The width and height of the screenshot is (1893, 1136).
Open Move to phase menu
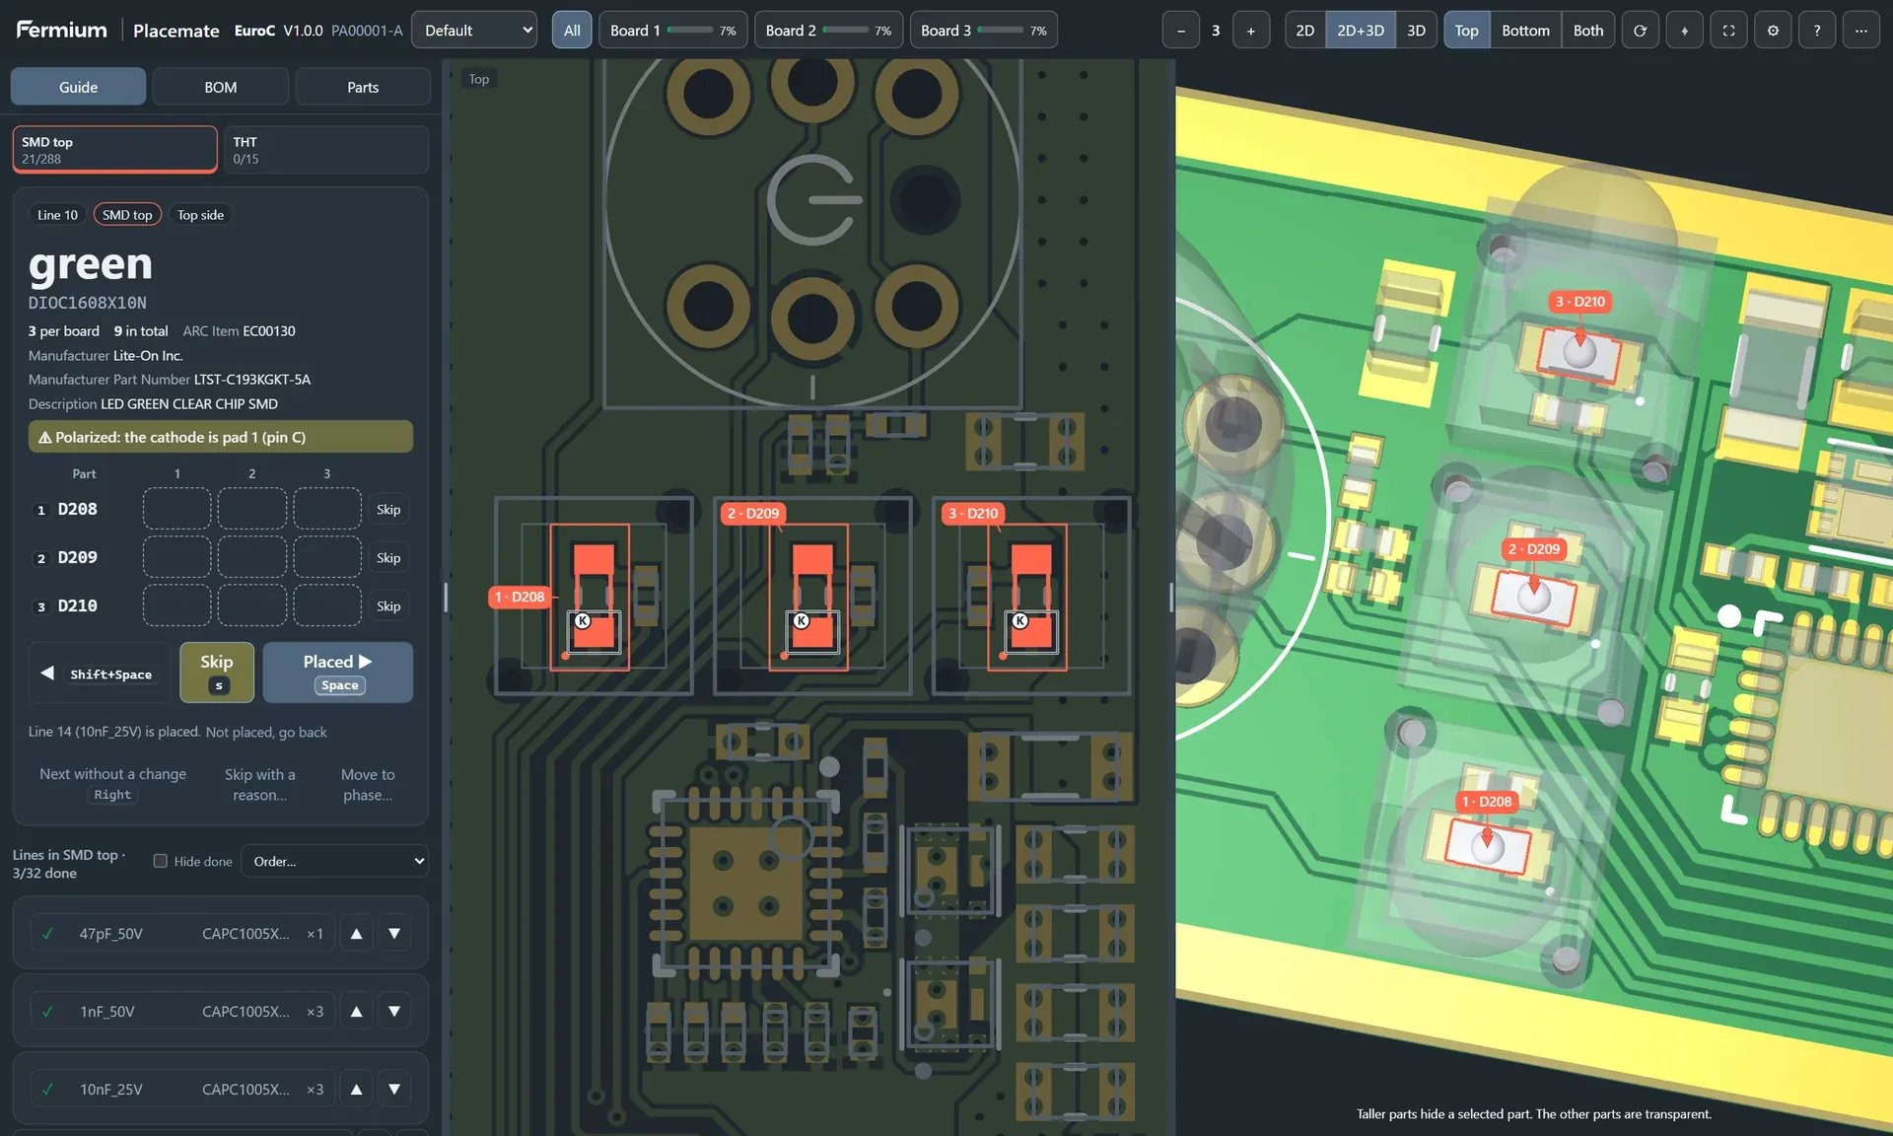click(368, 785)
